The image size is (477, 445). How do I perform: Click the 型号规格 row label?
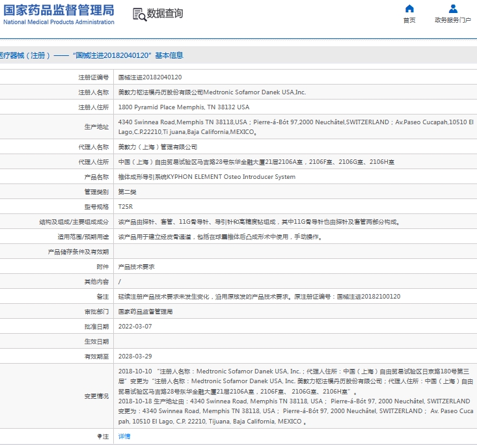(x=96, y=206)
